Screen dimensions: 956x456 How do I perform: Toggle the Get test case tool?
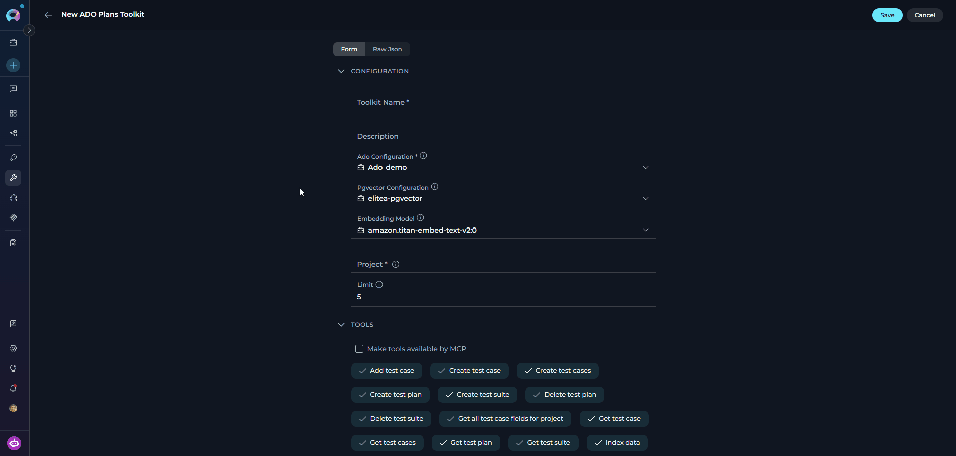(614, 419)
